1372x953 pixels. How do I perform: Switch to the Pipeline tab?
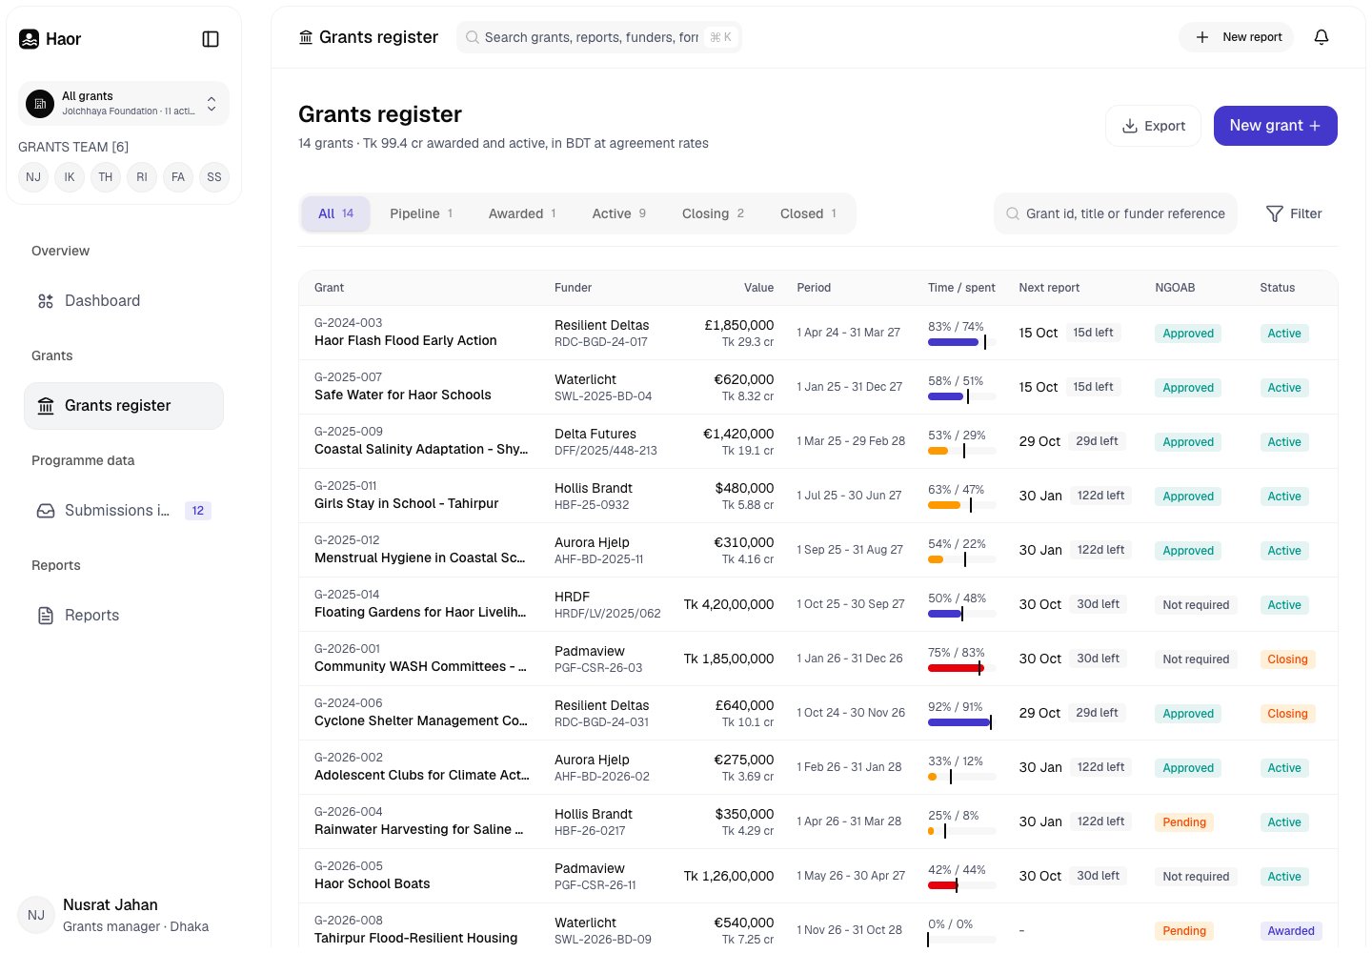coord(421,213)
